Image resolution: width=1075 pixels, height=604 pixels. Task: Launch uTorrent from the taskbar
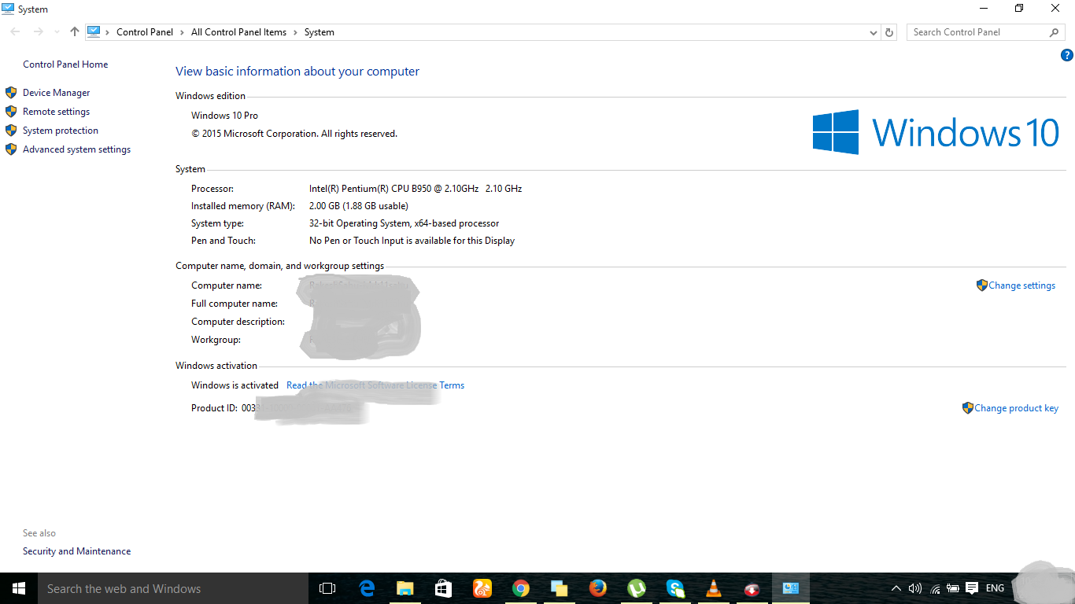[x=637, y=587]
